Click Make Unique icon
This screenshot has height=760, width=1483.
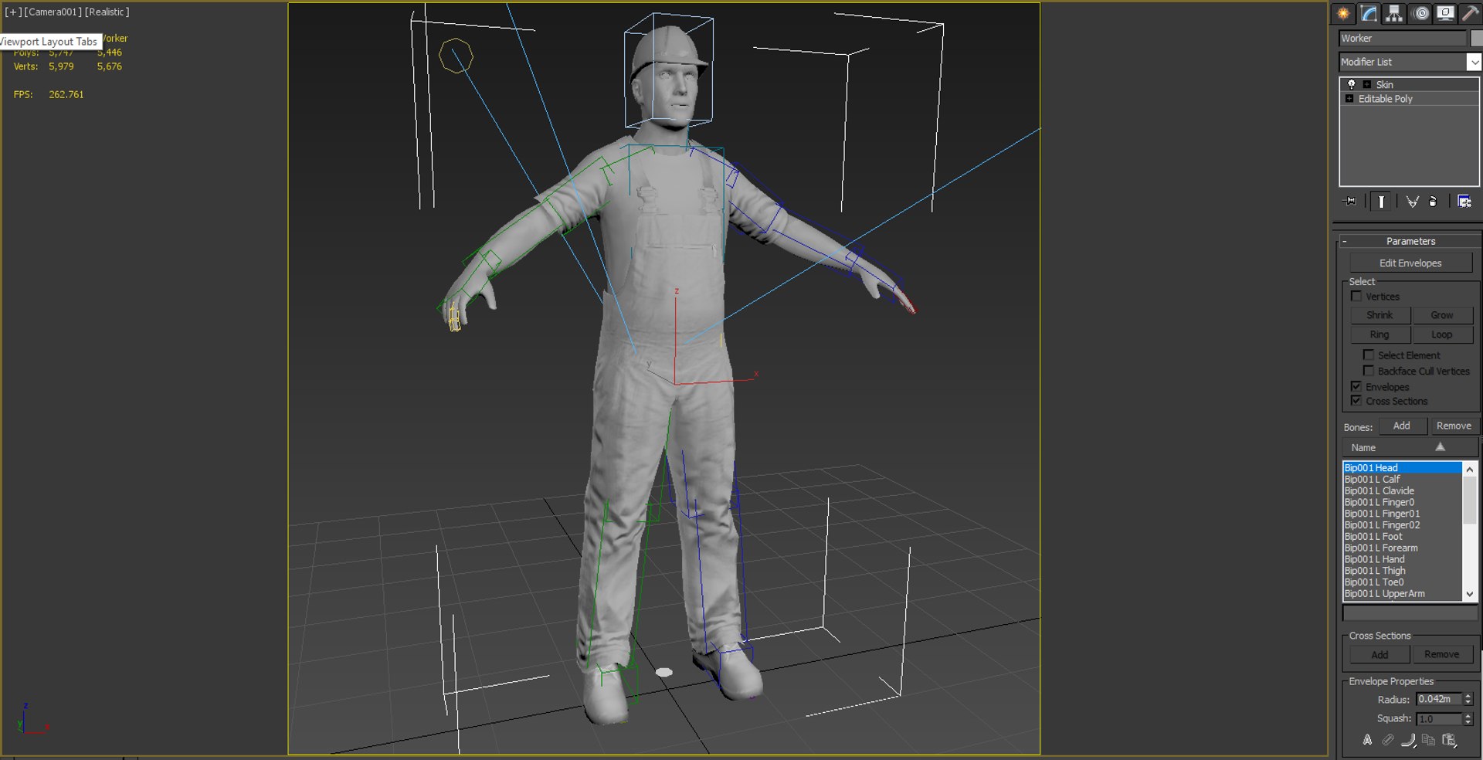point(1412,202)
